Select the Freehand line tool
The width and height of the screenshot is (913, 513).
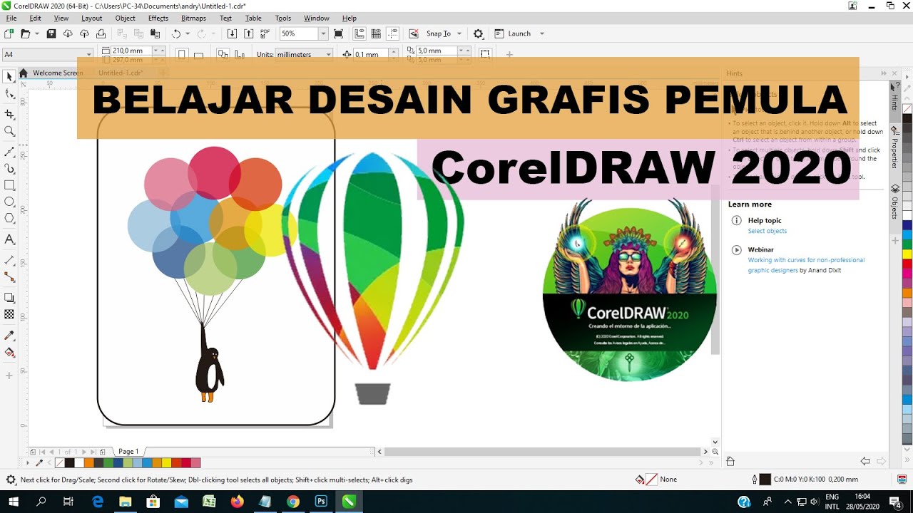(9, 152)
